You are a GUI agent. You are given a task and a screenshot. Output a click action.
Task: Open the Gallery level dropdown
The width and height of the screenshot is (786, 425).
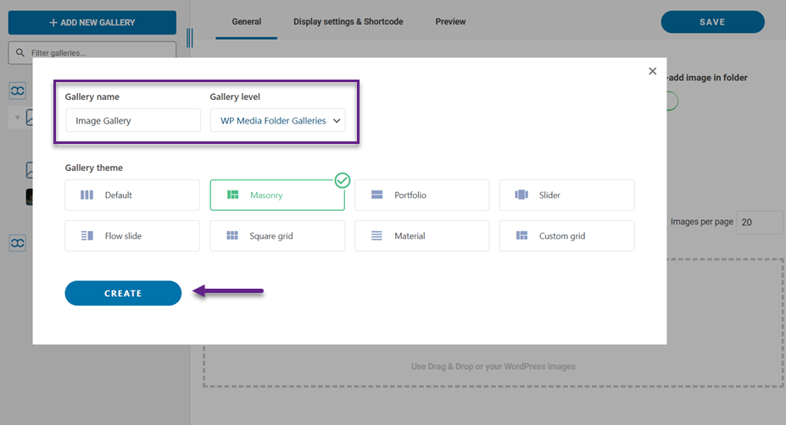[x=277, y=121]
